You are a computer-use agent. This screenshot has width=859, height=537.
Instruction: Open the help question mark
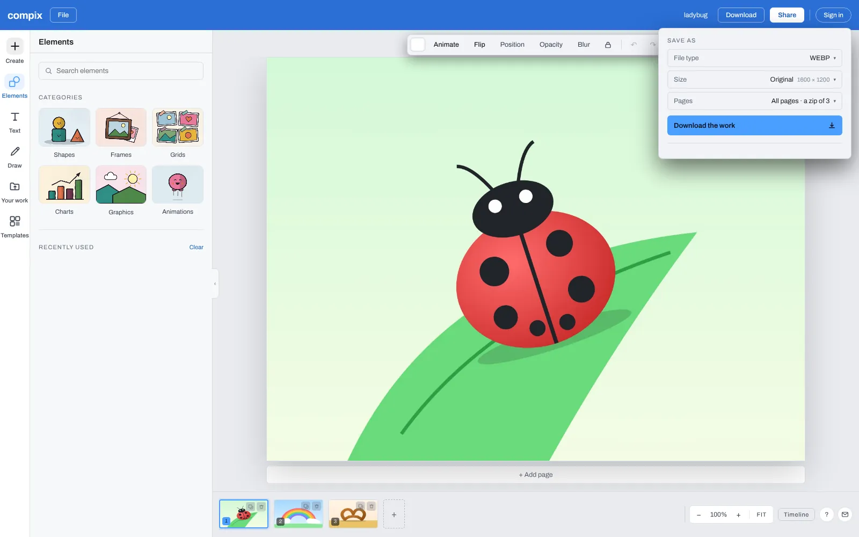[x=827, y=514]
